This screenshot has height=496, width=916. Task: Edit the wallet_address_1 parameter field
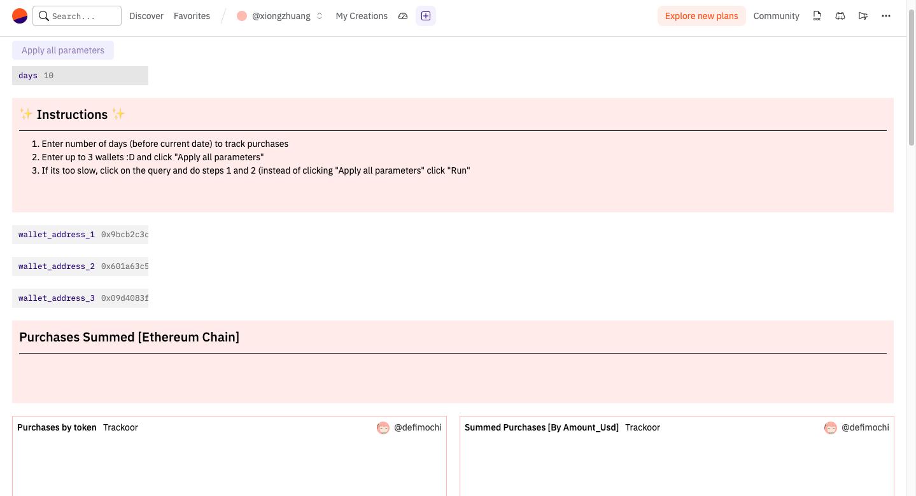pos(124,235)
